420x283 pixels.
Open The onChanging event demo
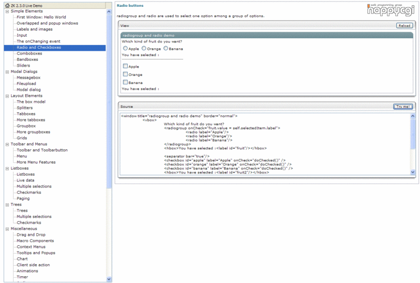pos(38,41)
